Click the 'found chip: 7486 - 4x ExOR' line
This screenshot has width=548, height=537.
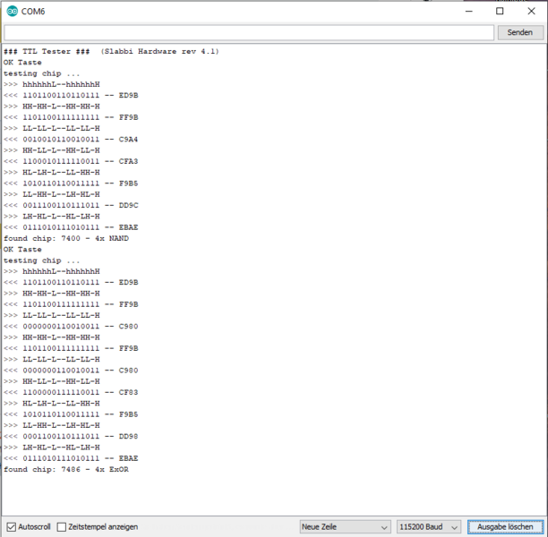point(66,469)
